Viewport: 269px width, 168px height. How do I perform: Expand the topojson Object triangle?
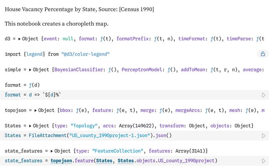(35, 110)
